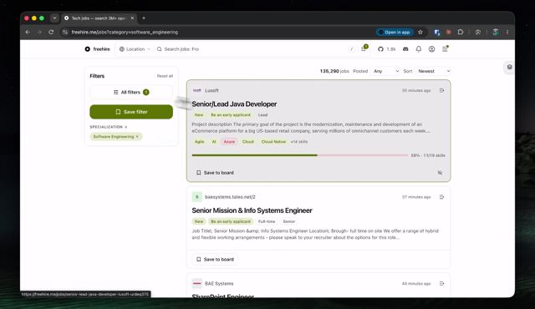
Task: Click the magnifier search icon
Action: (160, 49)
